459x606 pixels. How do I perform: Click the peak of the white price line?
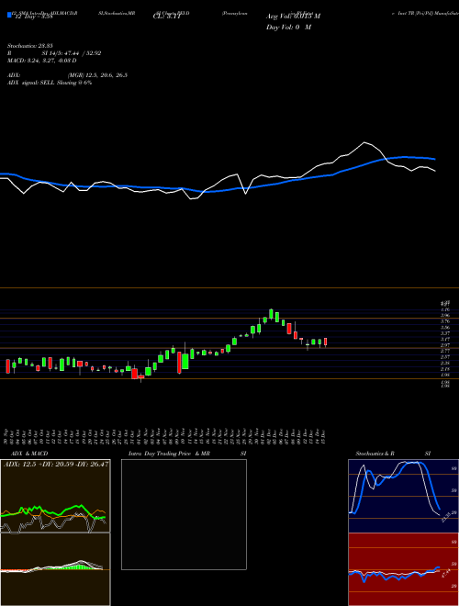pos(364,142)
